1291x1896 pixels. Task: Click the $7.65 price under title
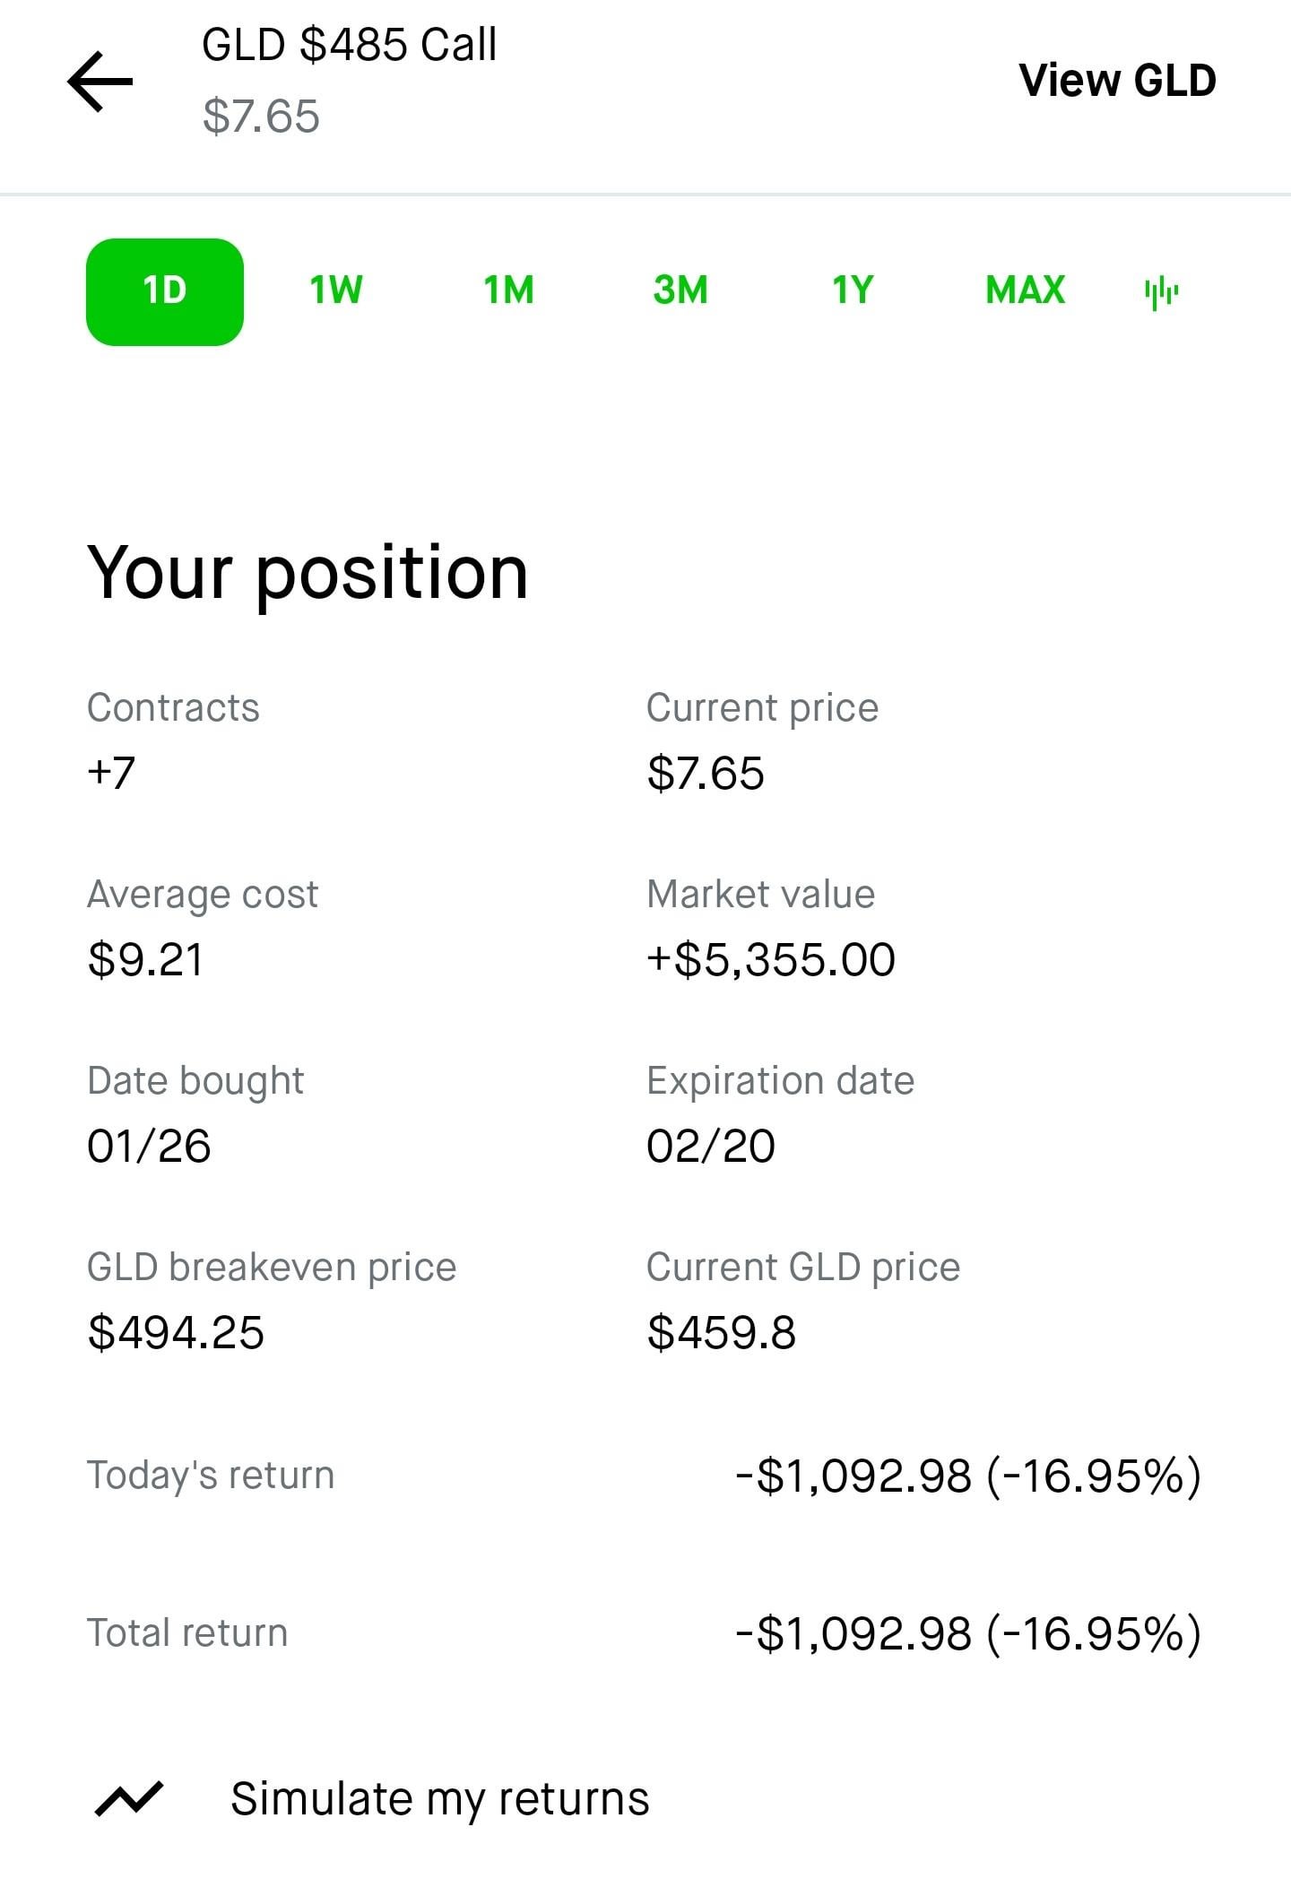tap(261, 117)
